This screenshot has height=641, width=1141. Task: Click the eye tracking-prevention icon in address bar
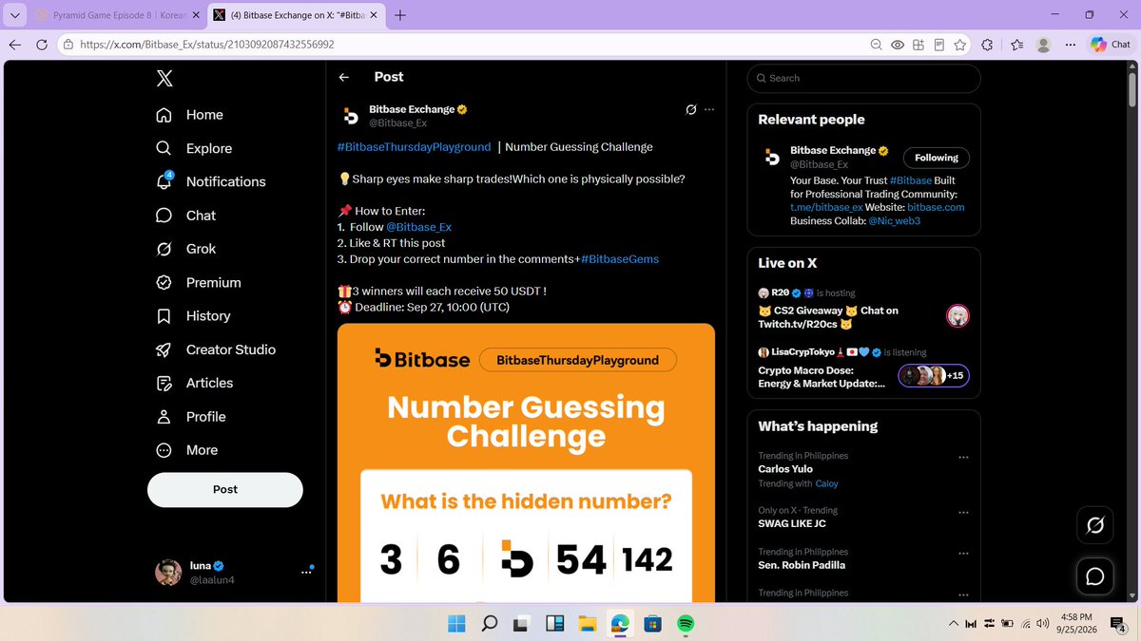point(898,45)
